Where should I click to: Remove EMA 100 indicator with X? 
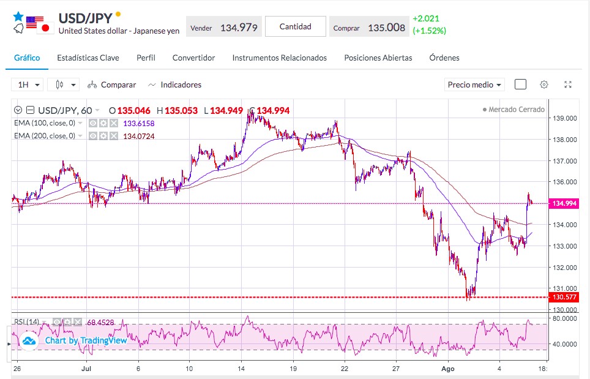coord(114,123)
